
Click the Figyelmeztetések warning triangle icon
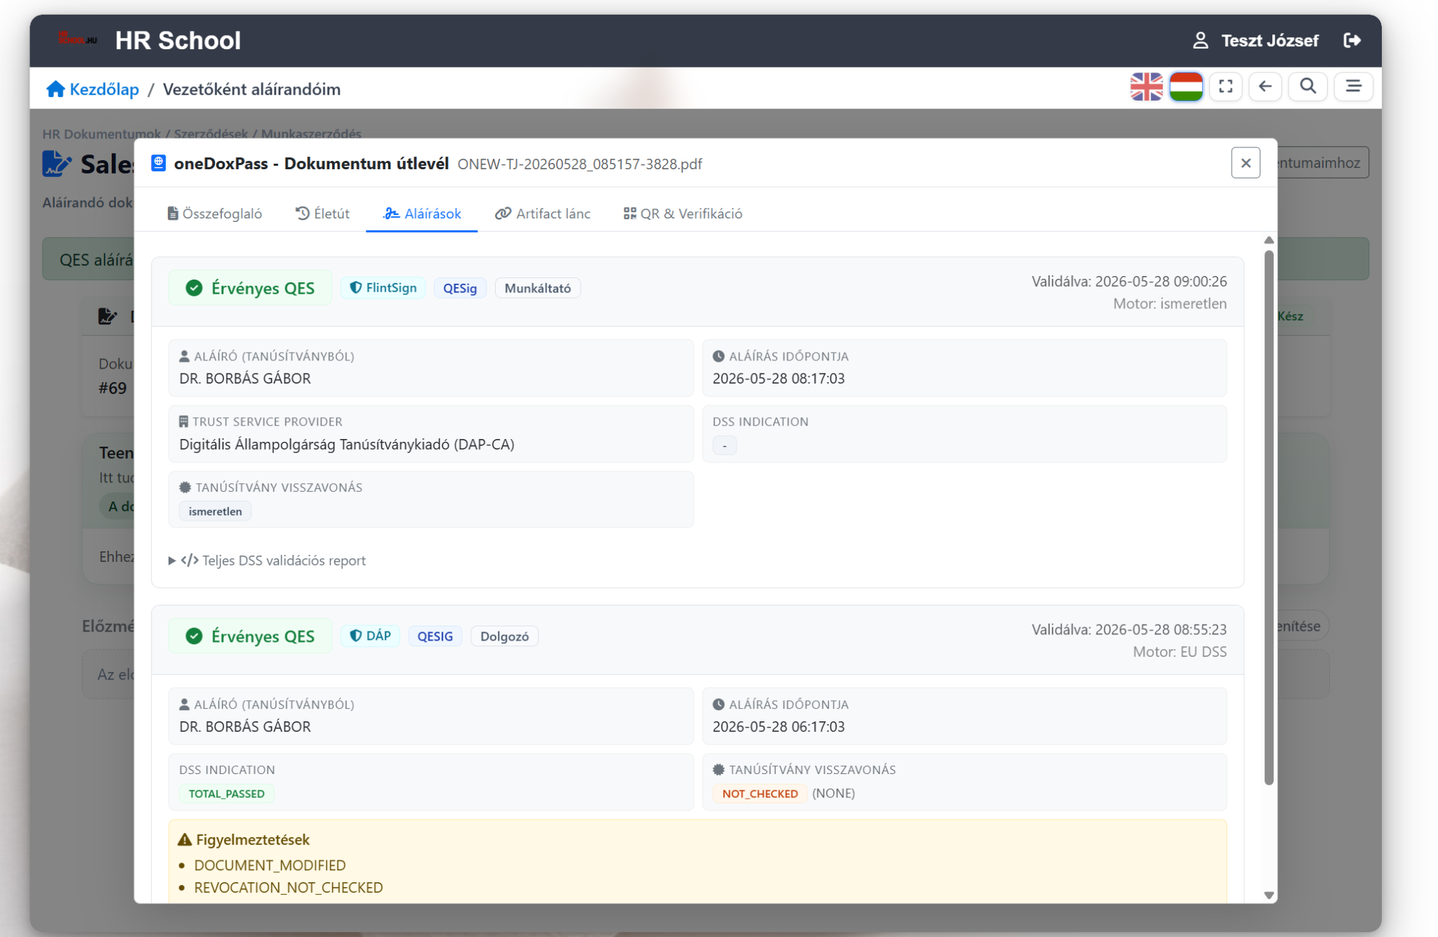[x=185, y=839]
